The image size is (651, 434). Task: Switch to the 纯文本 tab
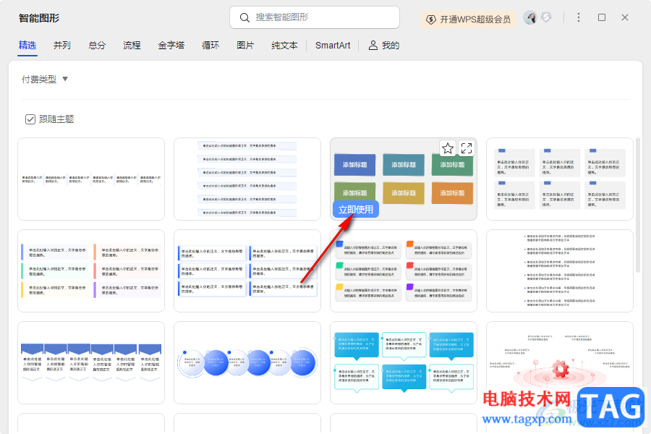click(x=284, y=46)
